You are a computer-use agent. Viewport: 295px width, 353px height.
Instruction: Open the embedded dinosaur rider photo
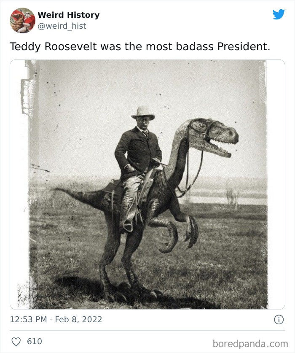point(147,184)
